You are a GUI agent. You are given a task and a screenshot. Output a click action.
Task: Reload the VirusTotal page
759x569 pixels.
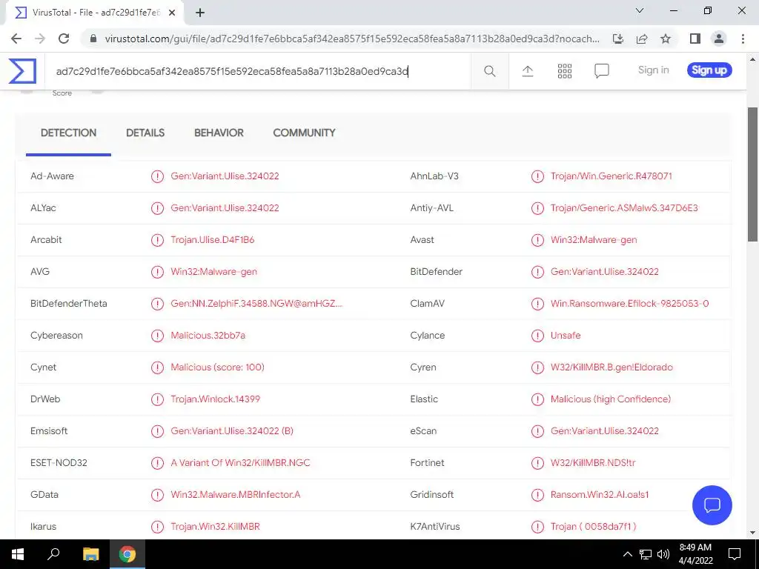[64, 39]
